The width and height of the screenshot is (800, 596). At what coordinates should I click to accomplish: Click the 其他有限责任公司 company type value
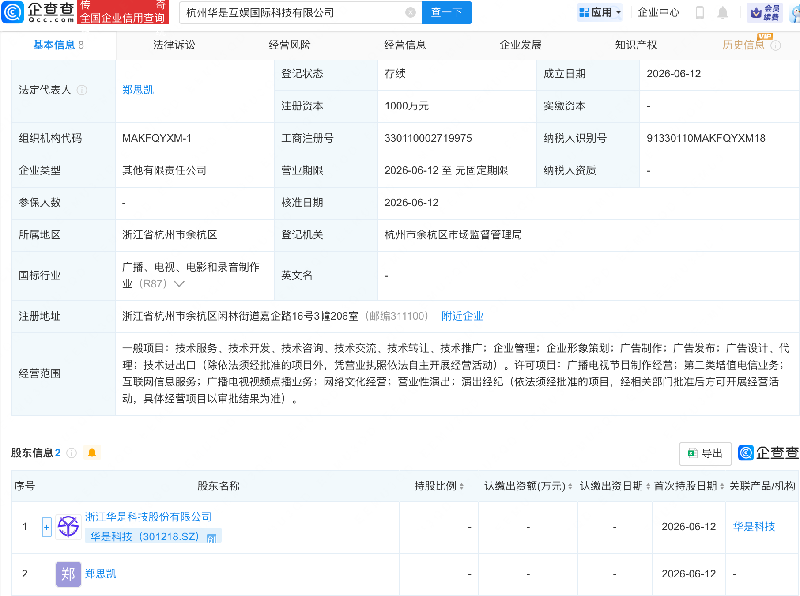point(164,170)
